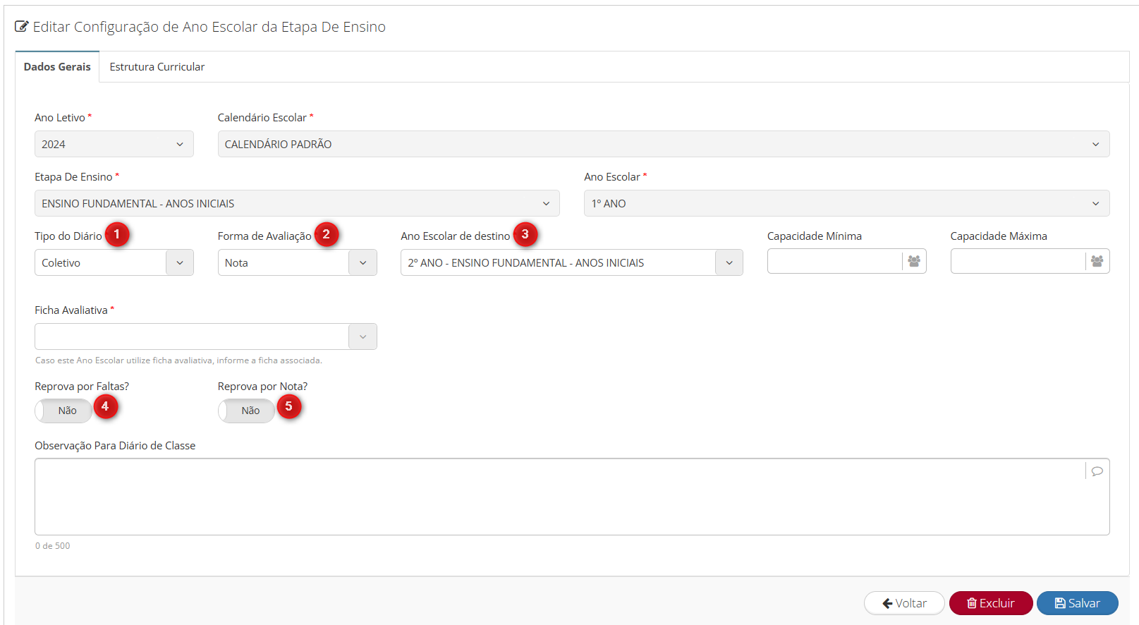Click inside the Observação Para Diário de Classe textarea

[557, 497]
